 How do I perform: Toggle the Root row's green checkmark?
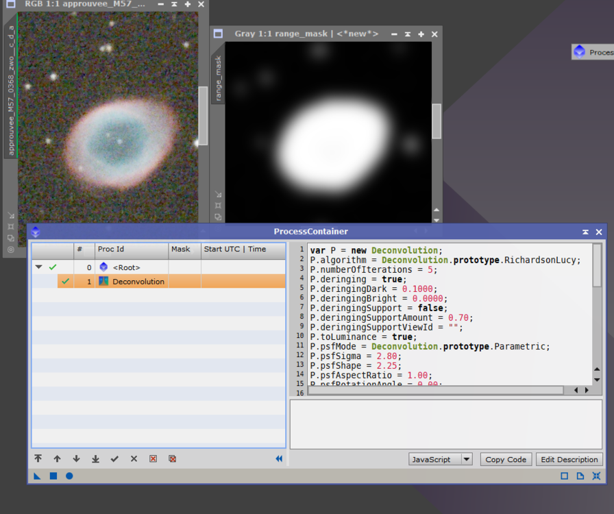coord(53,267)
